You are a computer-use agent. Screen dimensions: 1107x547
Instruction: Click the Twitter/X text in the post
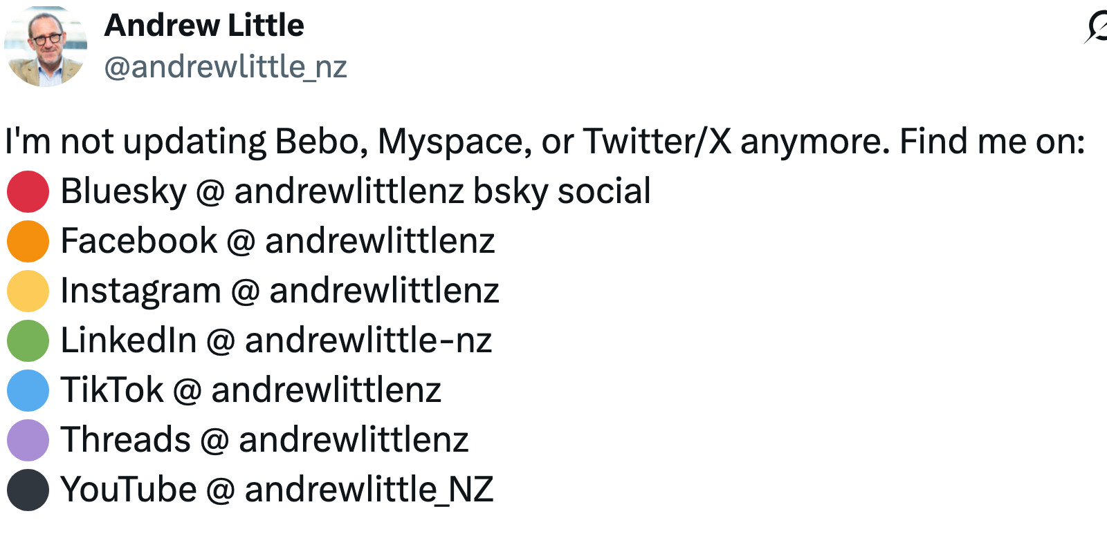[657, 142]
